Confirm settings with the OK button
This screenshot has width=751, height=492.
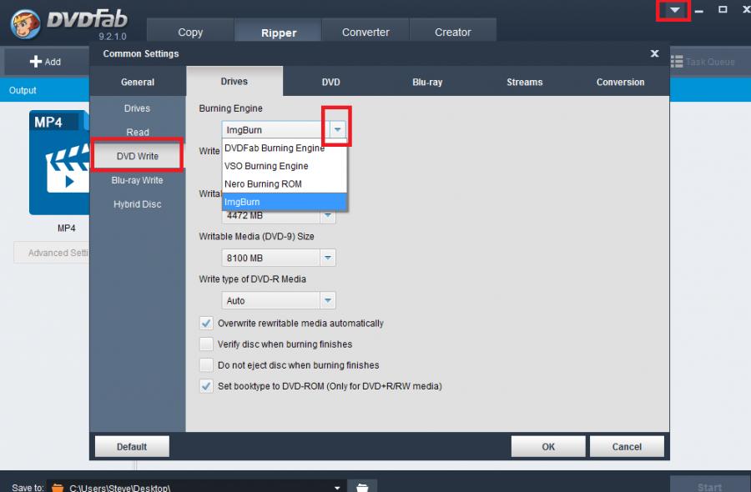coord(548,446)
